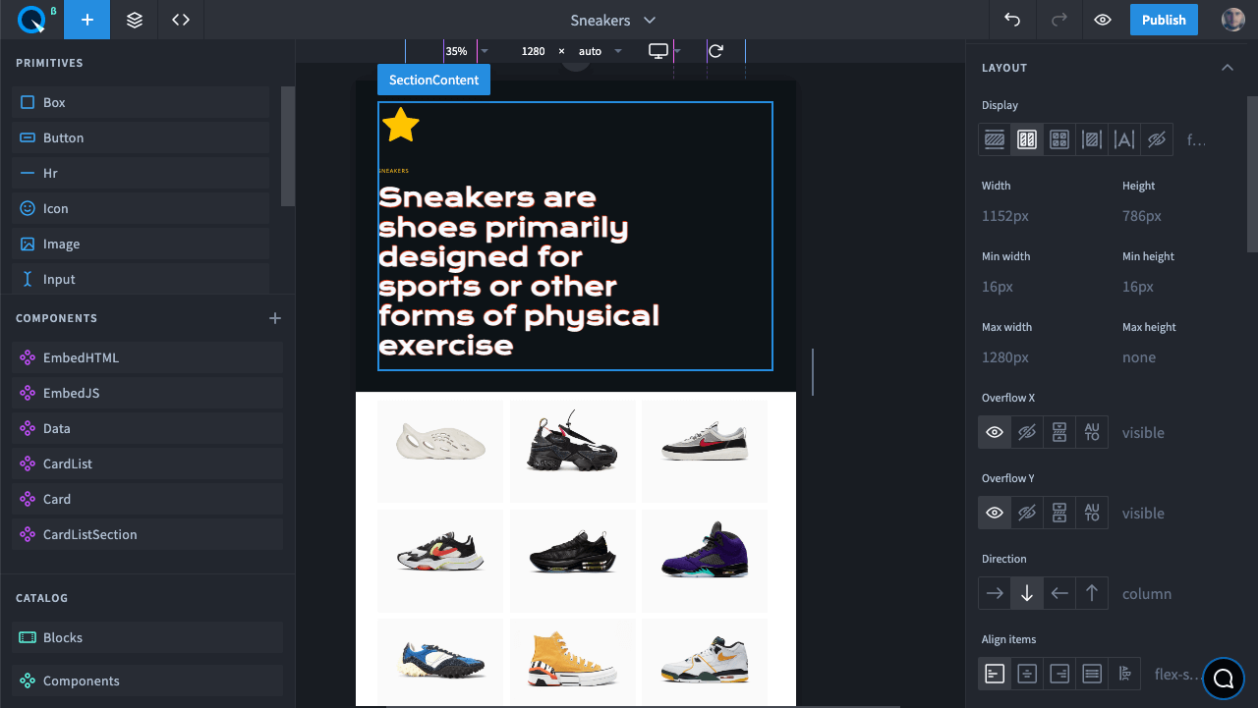
Task: Set display to grid
Action: point(1059,139)
